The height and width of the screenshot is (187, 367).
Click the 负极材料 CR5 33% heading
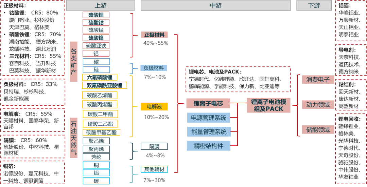pos(31,84)
